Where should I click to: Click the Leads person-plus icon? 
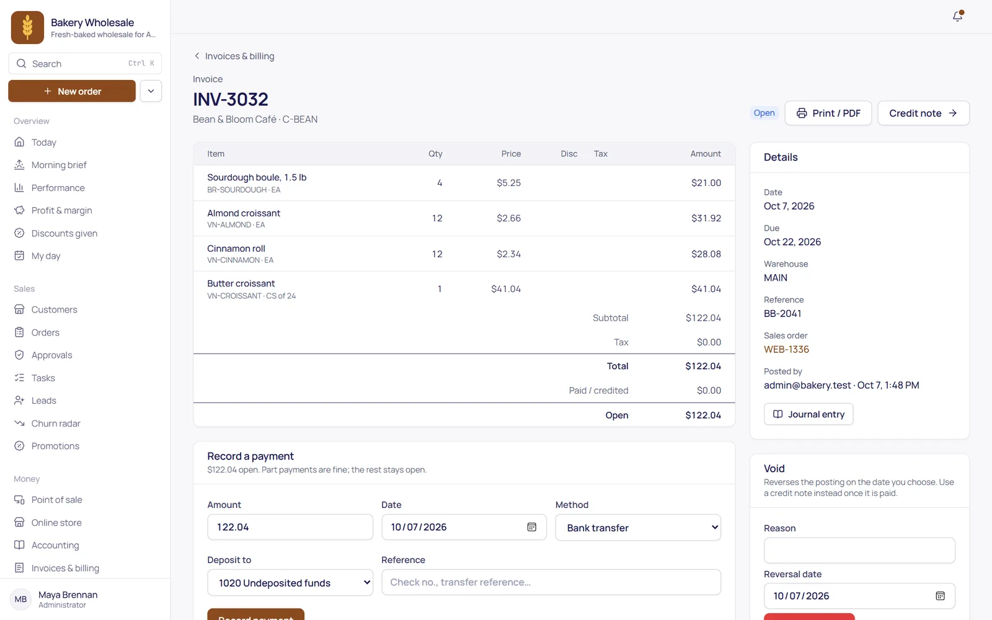(19, 401)
